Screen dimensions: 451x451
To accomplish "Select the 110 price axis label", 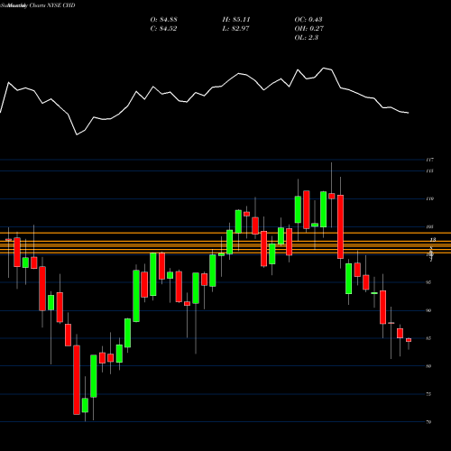I will (429, 198).
